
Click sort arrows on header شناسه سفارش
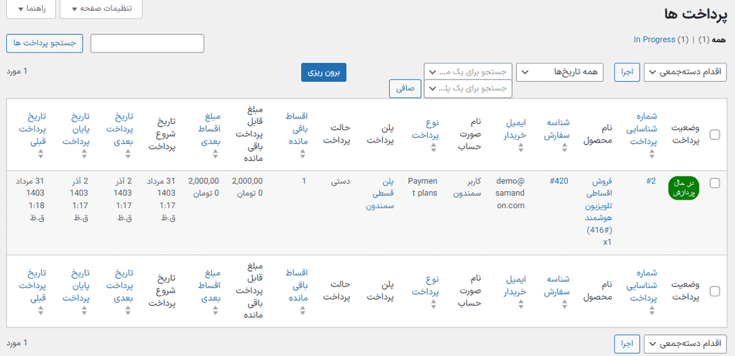(565, 148)
